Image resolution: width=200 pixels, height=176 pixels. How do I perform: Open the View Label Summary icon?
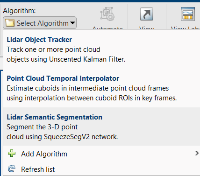[188, 14]
